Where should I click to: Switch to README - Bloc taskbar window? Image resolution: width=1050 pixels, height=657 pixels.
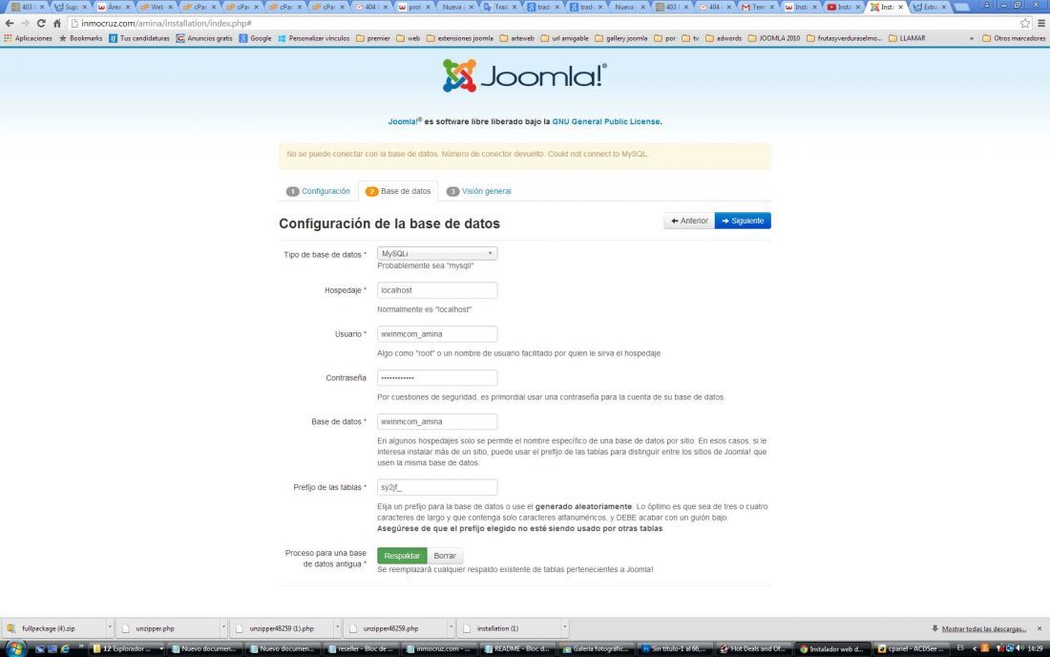pyautogui.click(x=519, y=648)
